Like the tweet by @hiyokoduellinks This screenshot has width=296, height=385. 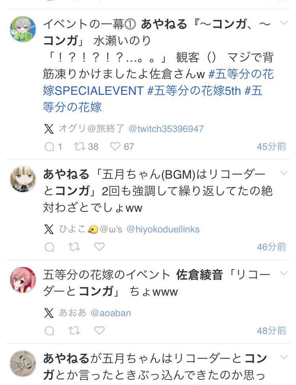tap(99, 247)
